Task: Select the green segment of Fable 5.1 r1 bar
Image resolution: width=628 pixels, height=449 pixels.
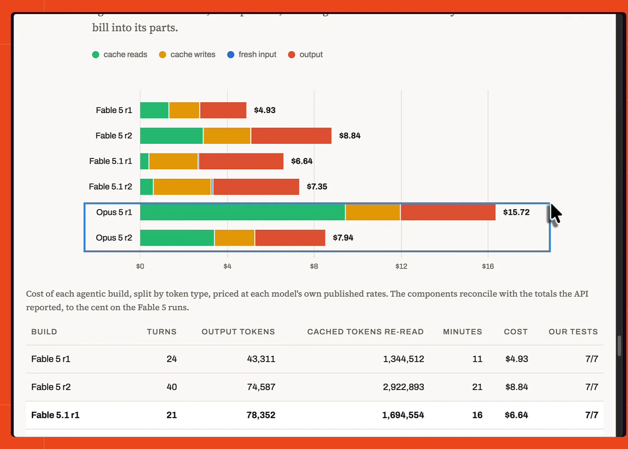Action: 144,161
